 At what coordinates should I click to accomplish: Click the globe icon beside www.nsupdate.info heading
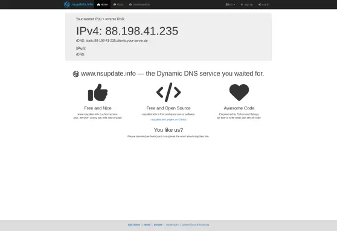(76, 74)
